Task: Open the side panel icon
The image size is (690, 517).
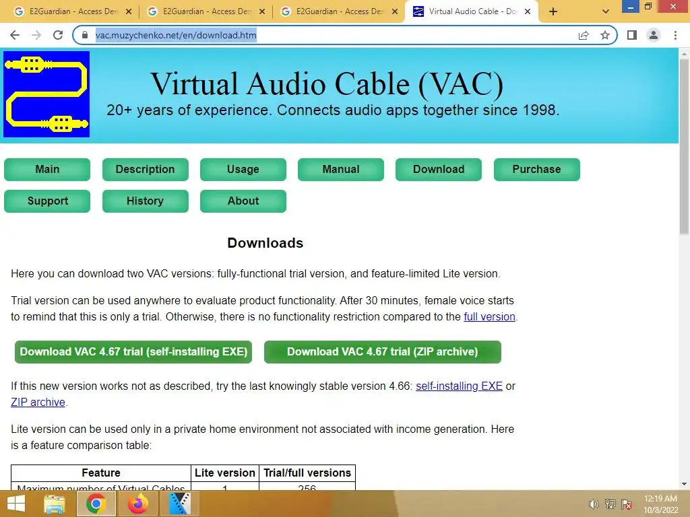Action: [632, 35]
